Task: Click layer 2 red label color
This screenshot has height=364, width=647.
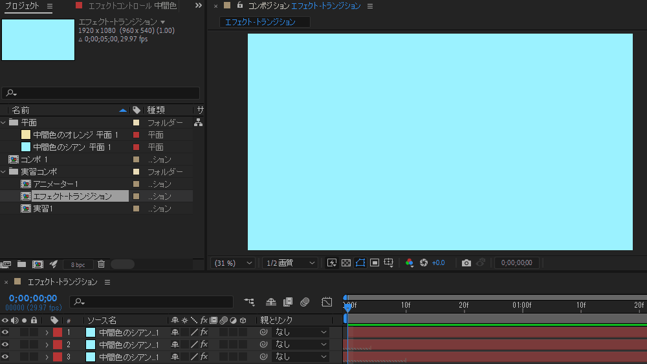Action: [58, 345]
